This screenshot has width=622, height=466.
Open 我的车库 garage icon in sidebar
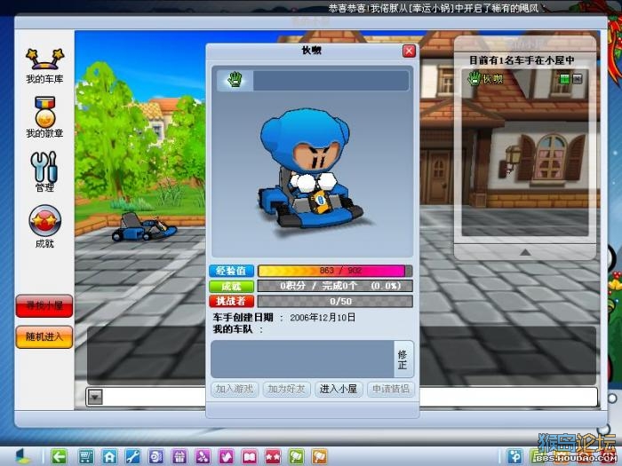44,66
